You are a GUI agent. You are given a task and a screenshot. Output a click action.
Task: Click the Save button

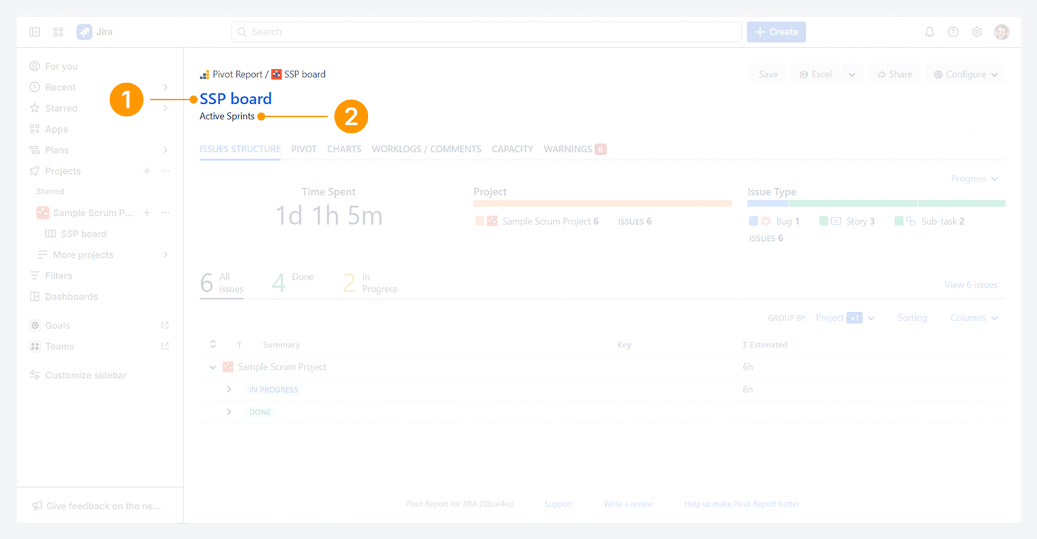[768, 74]
